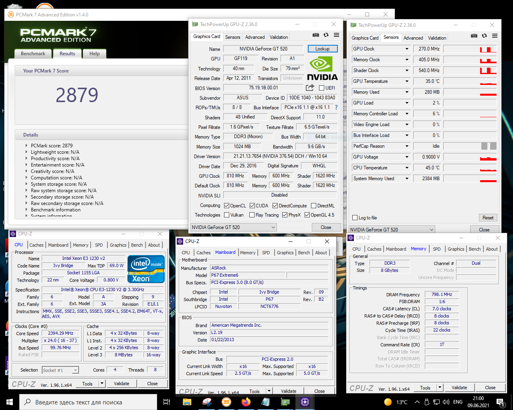Expand the PCMark score: 2879 tree item
The image size is (513, 410).
coord(27,146)
